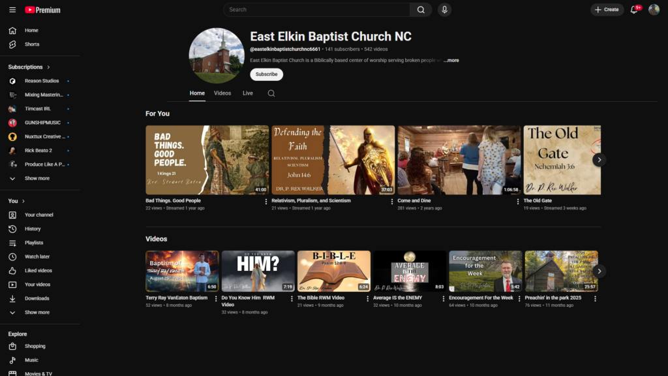668x376 pixels.
Task: Click the Create button
Action: point(607,10)
